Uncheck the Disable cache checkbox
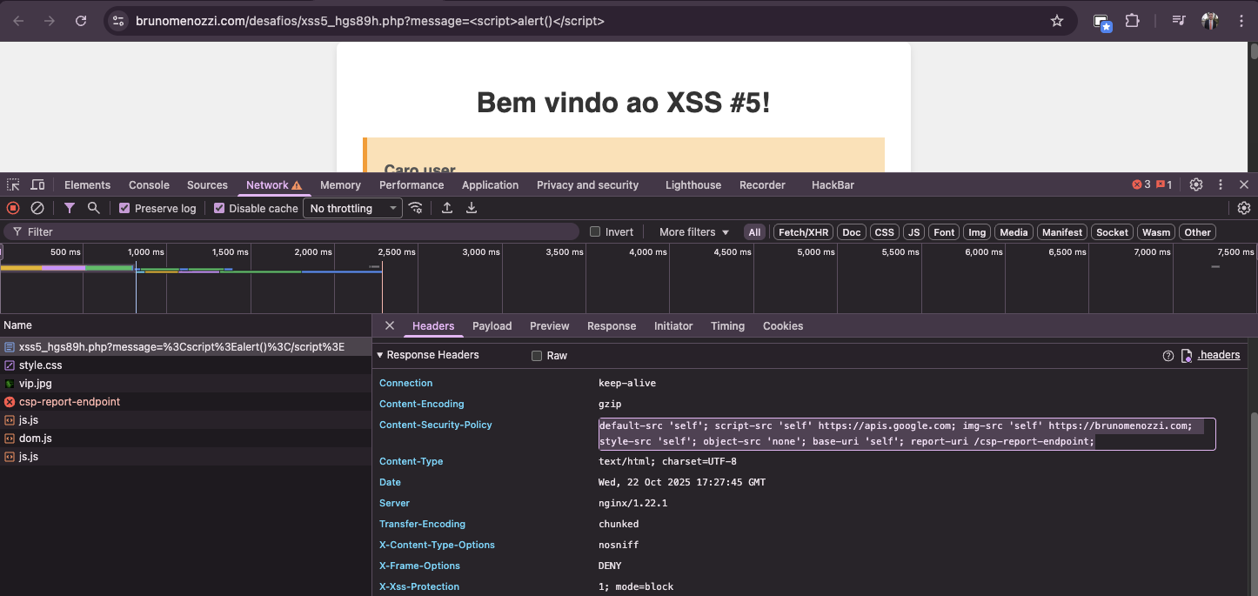This screenshot has width=1258, height=596. tap(219, 209)
